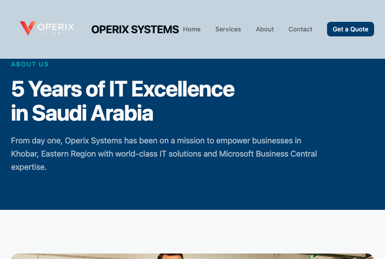Open the Services nav link
385x259 pixels.
228,29
